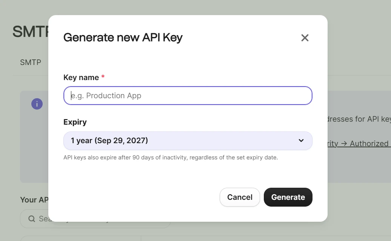The width and height of the screenshot is (391, 241).
Task: Click the Authorized link in background banner
Action: tap(359, 144)
